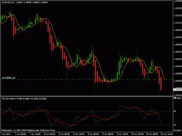Select the green dashed sell order line
182x136 pixels.
click(86, 79)
